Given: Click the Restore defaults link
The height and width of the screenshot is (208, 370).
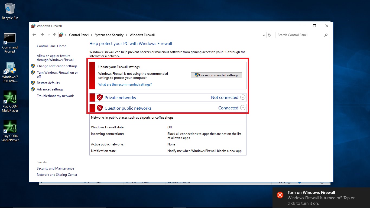Looking at the screenshot, I should coord(48,83).
